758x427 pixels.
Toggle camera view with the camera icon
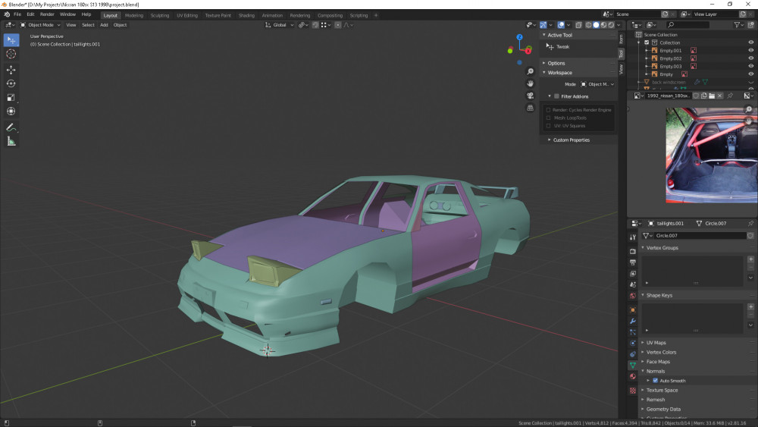531,96
